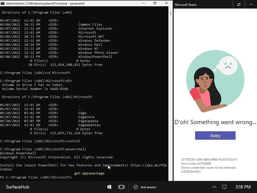Show hidden tray icons chevron
This screenshot has height=193, width=257.
tap(214, 187)
